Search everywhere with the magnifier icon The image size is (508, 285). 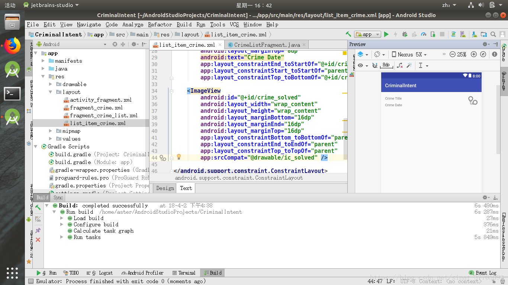click(x=493, y=34)
